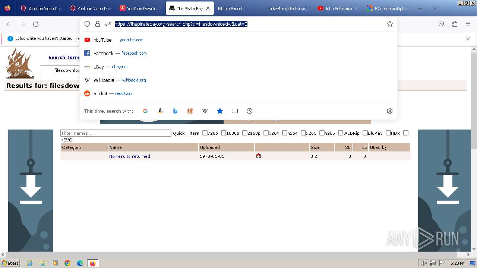Bookmark this page with the star icon
Viewport: 477px width, 268px height.
tap(390, 24)
